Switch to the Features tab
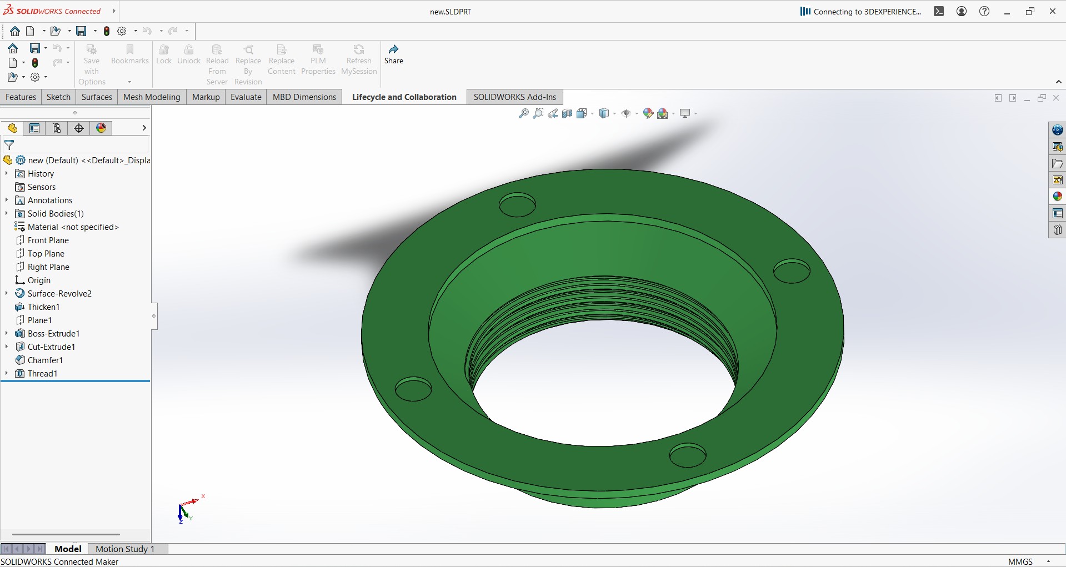 point(21,97)
